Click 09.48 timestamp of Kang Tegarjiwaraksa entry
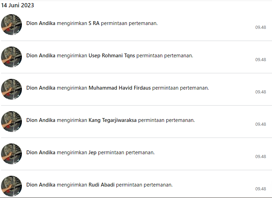Image resolution: width=272 pixels, height=198 pixels. (x=261, y=124)
